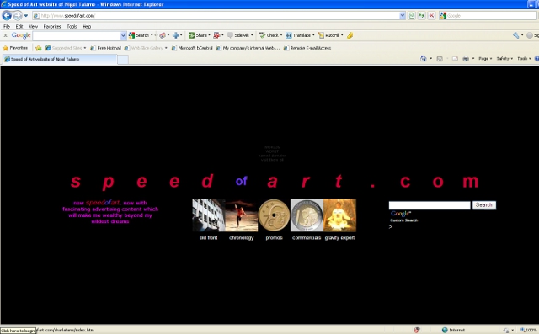Click the AutoFill toolbar button
Screen dimensions: 539x334
coord(330,35)
